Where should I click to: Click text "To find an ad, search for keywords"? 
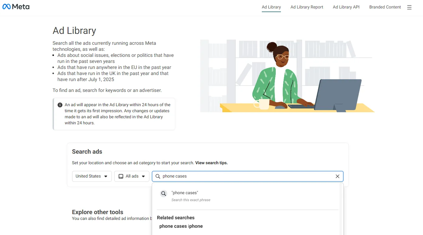pos(107,90)
